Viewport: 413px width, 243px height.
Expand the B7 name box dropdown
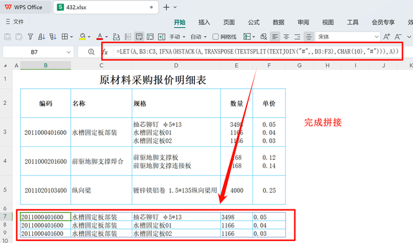coord(68,52)
